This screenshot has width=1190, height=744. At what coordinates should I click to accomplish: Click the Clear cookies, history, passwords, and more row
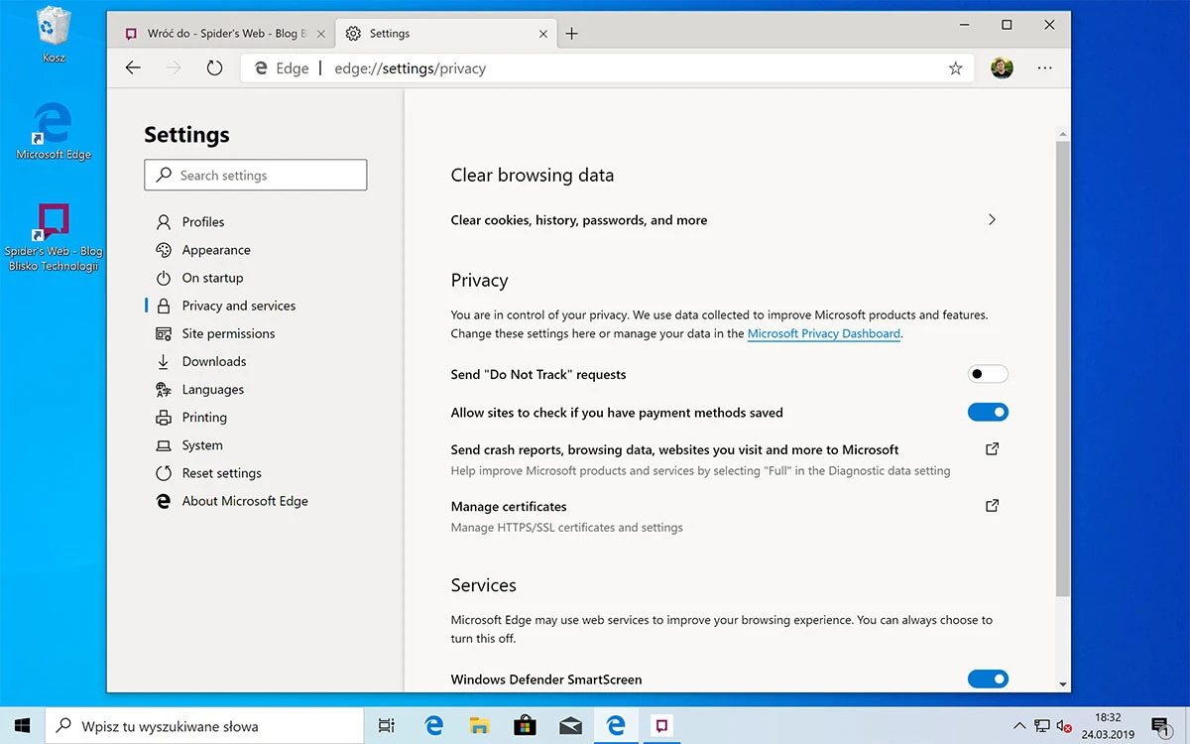725,220
